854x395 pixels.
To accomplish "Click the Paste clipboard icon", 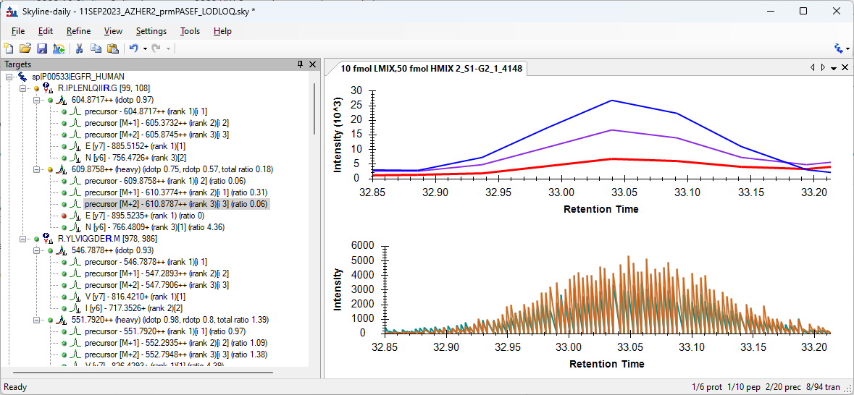I will point(112,48).
